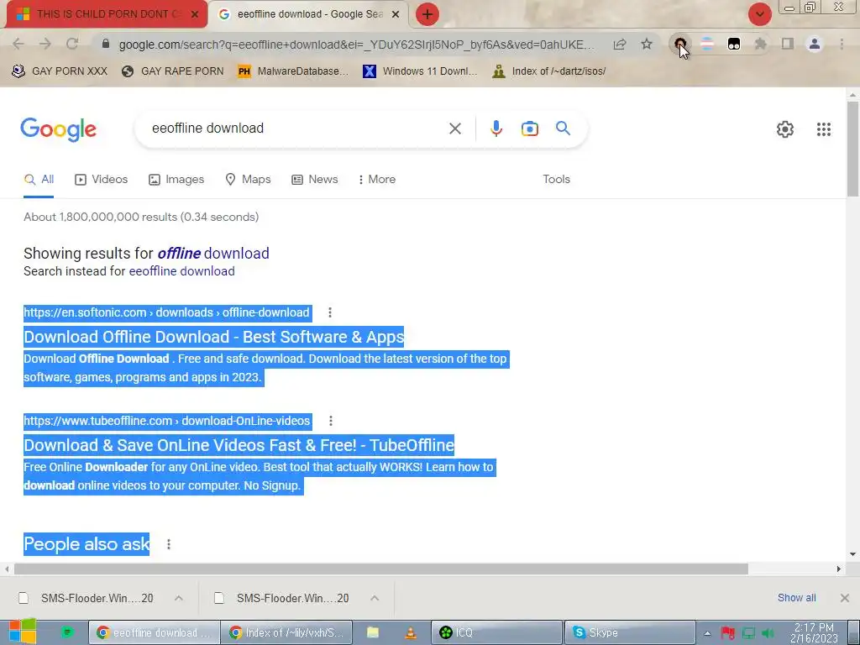Clear the search query with the X
860x645 pixels.
[x=454, y=128]
